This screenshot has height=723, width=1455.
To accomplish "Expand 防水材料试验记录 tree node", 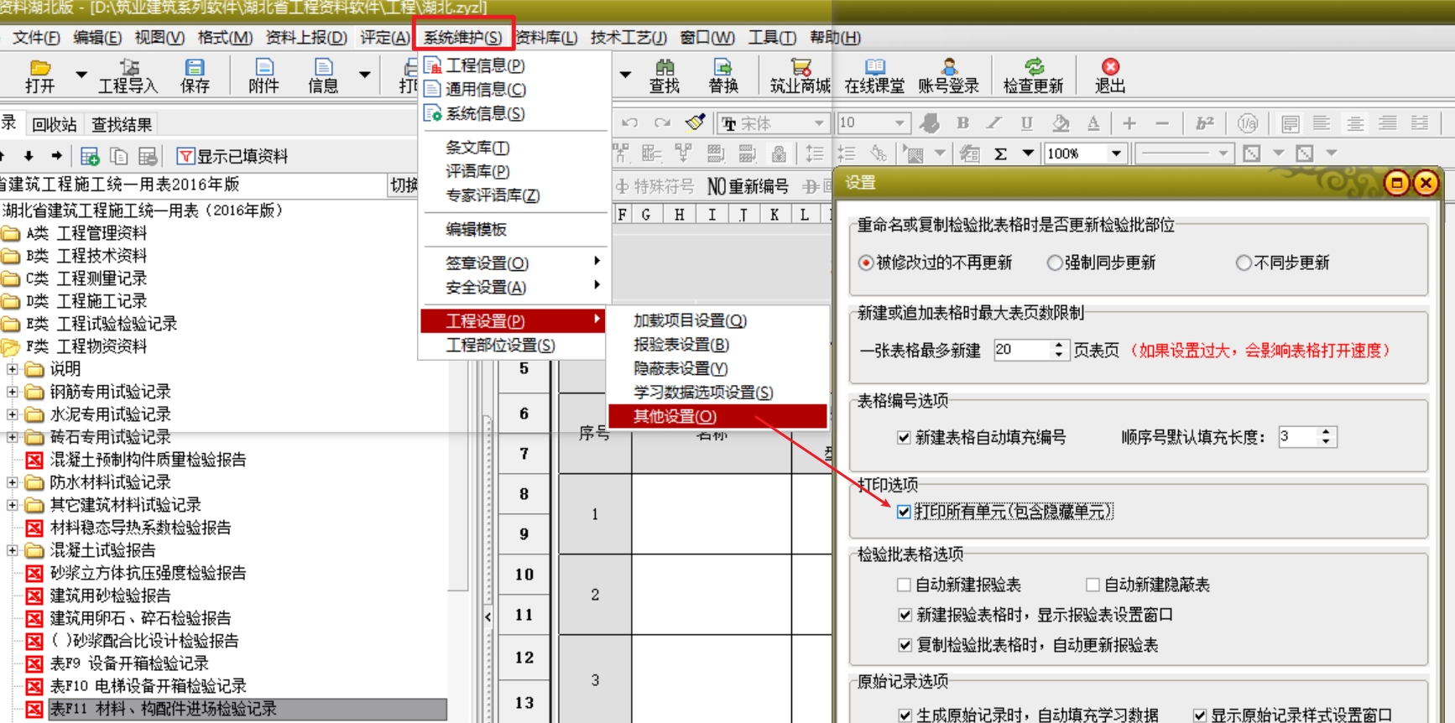I will [12, 482].
